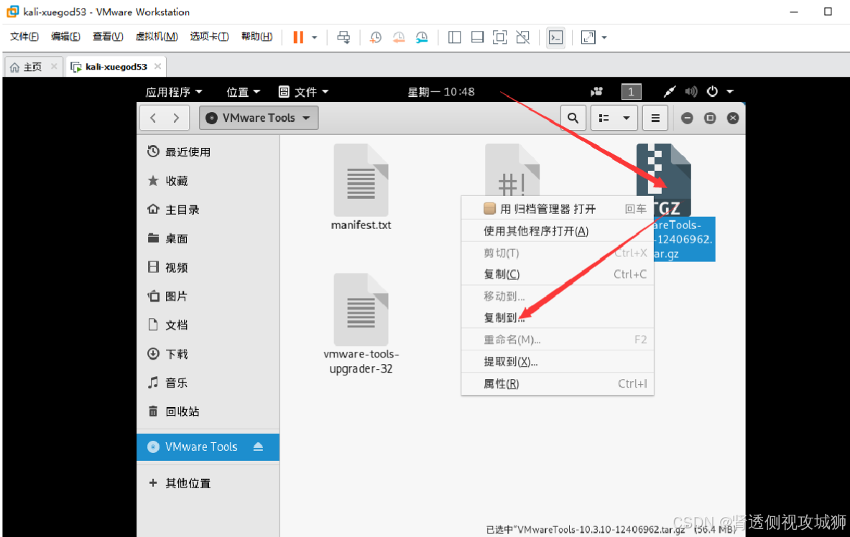Toggle list view in file manager

click(x=604, y=118)
